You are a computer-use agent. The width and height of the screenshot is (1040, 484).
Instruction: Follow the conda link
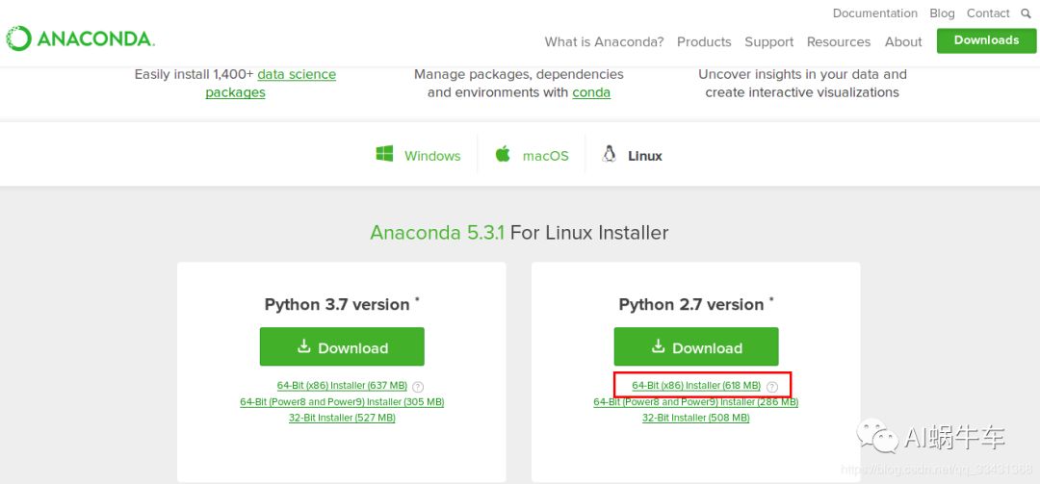591,92
